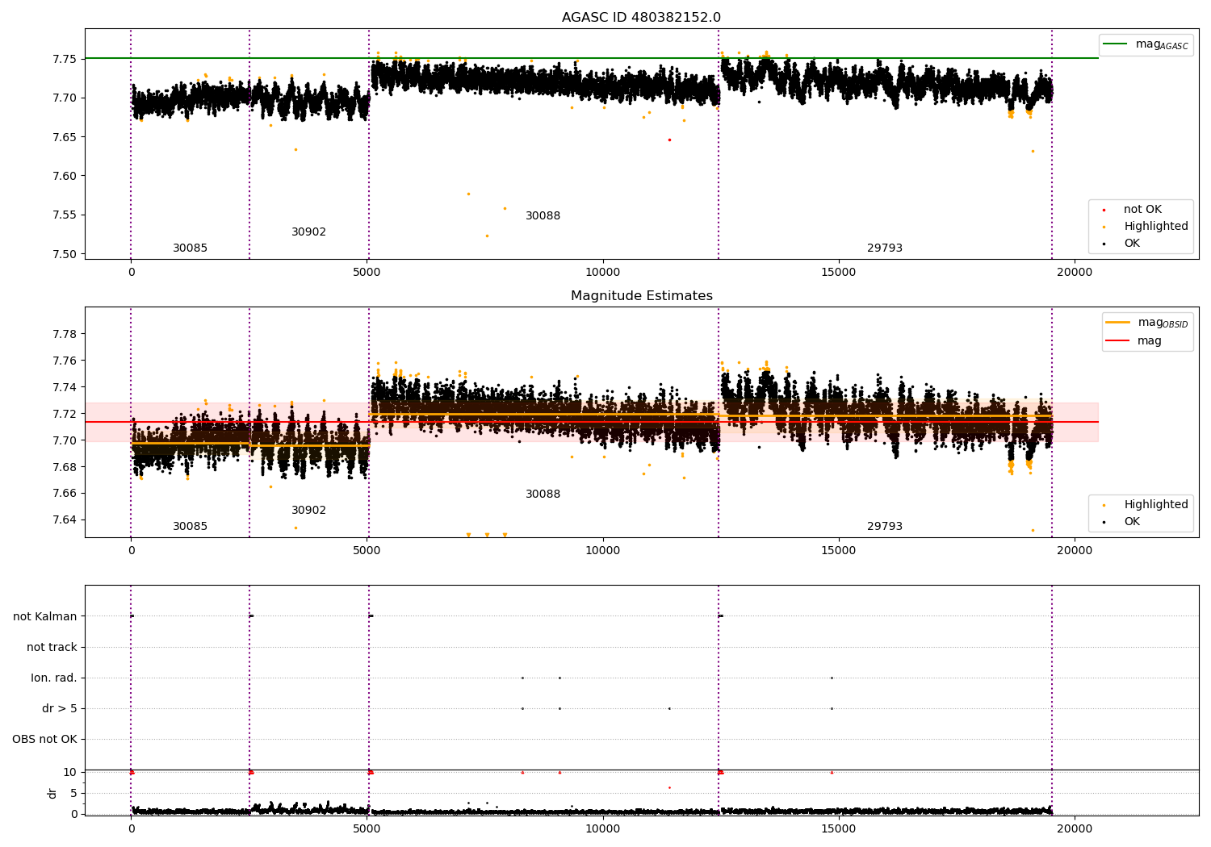Click the 7.50 y-axis tick label
This screenshot has height=847, width=1211.
pyautogui.click(x=65, y=254)
